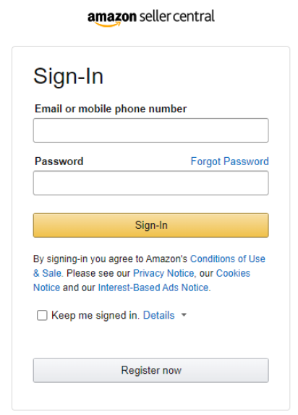This screenshot has height=415, width=298.
Task: Click the Keep me signed in label text
Action: tap(95, 316)
